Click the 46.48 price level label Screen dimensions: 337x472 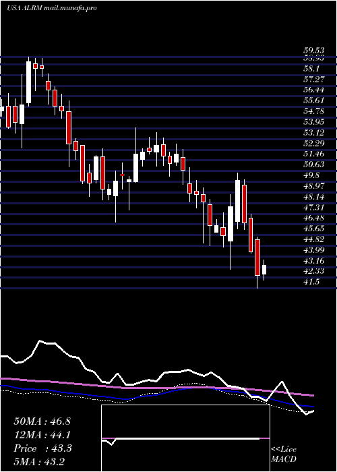(x=314, y=218)
